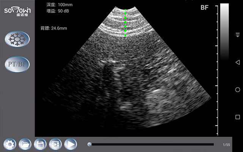
Task: Click the BF mode label
Action: pyautogui.click(x=205, y=7)
